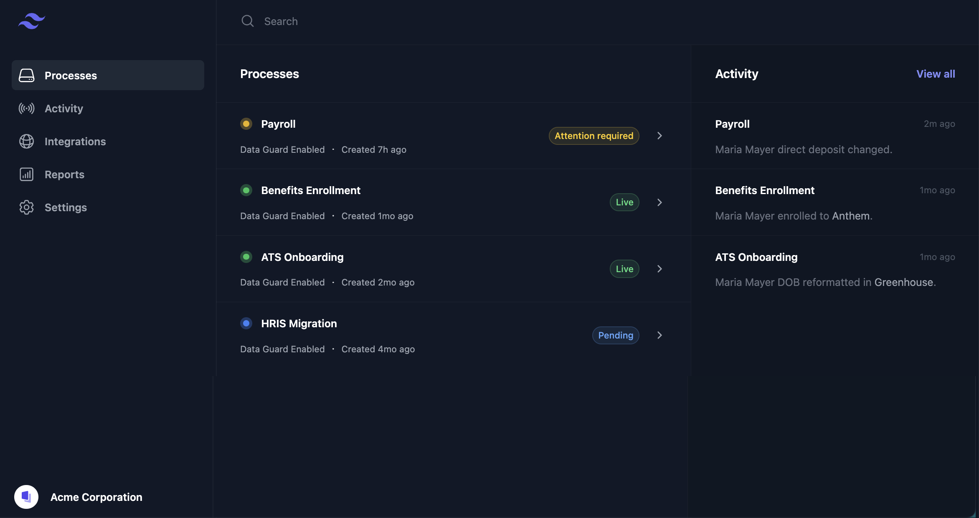
Task: Open the Activity section icon
Action: pyautogui.click(x=26, y=108)
